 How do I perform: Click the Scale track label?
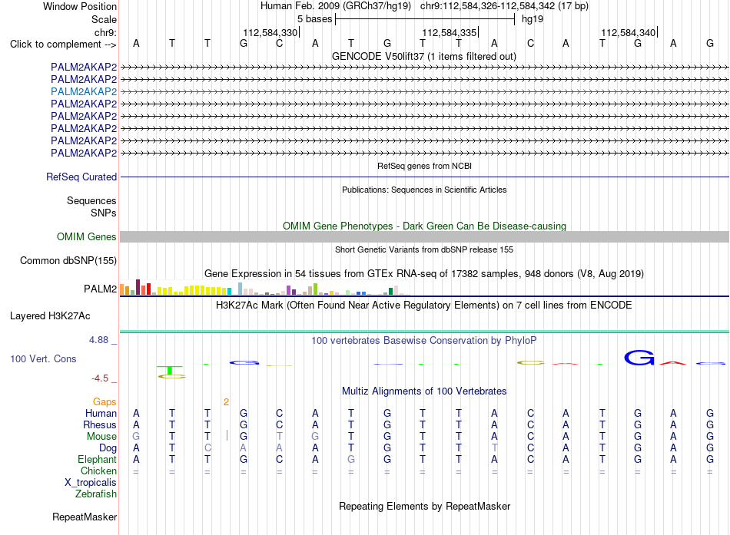tap(104, 19)
